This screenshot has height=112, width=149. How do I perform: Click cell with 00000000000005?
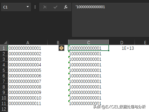[x=28, y=70]
